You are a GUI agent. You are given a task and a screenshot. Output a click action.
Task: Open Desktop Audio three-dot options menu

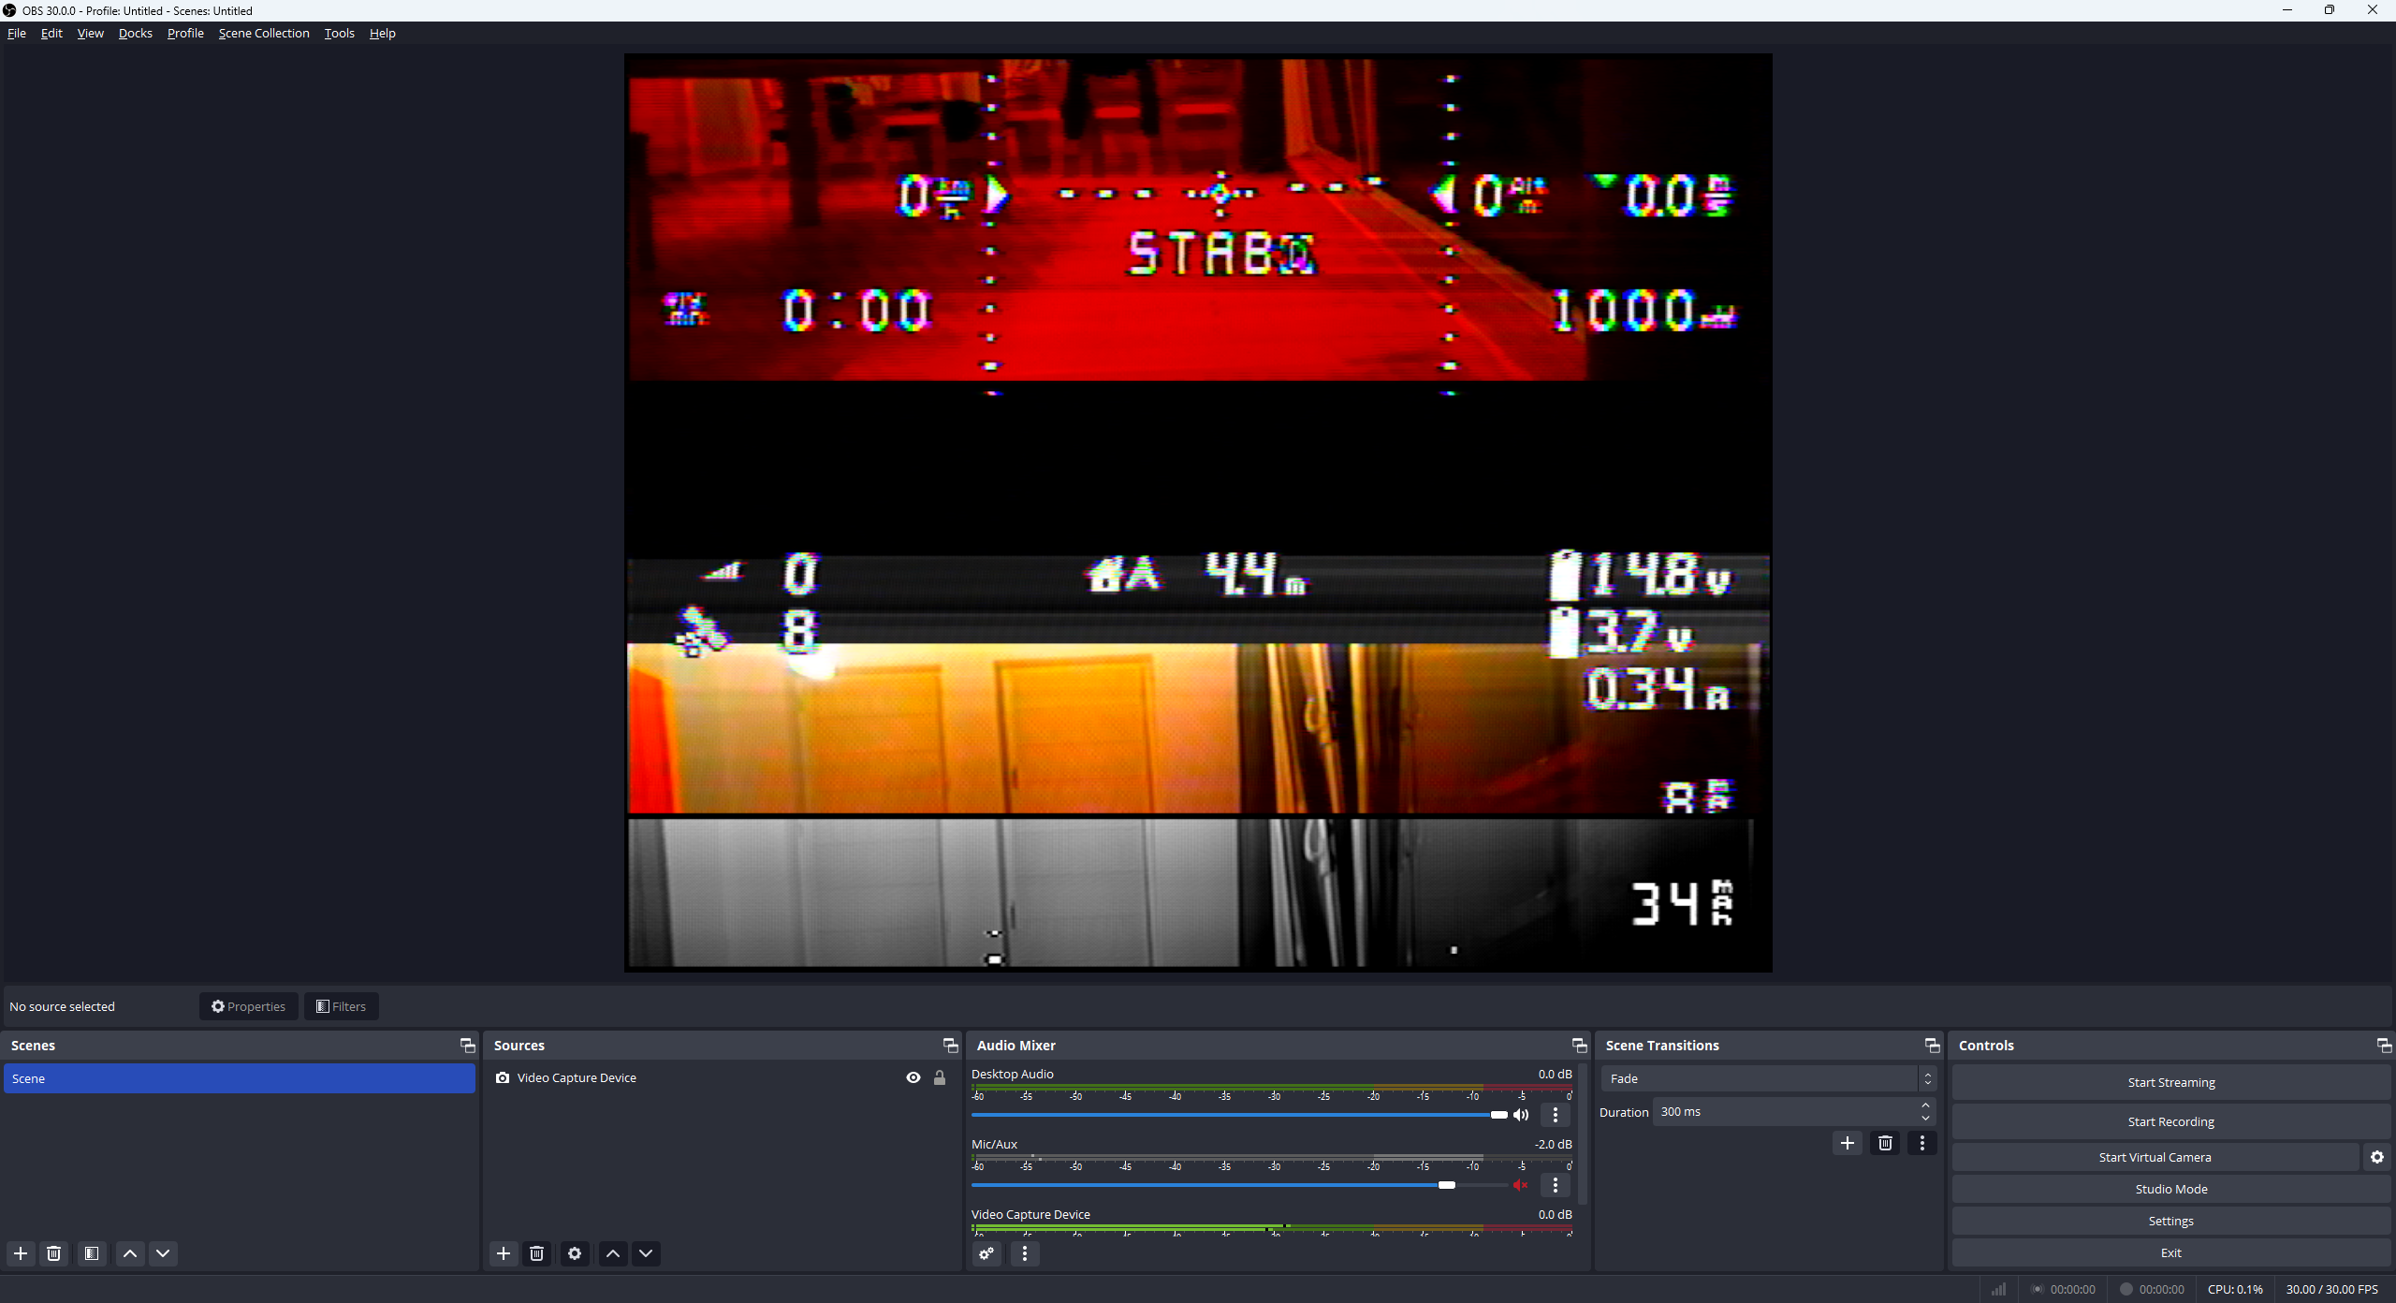point(1556,1115)
